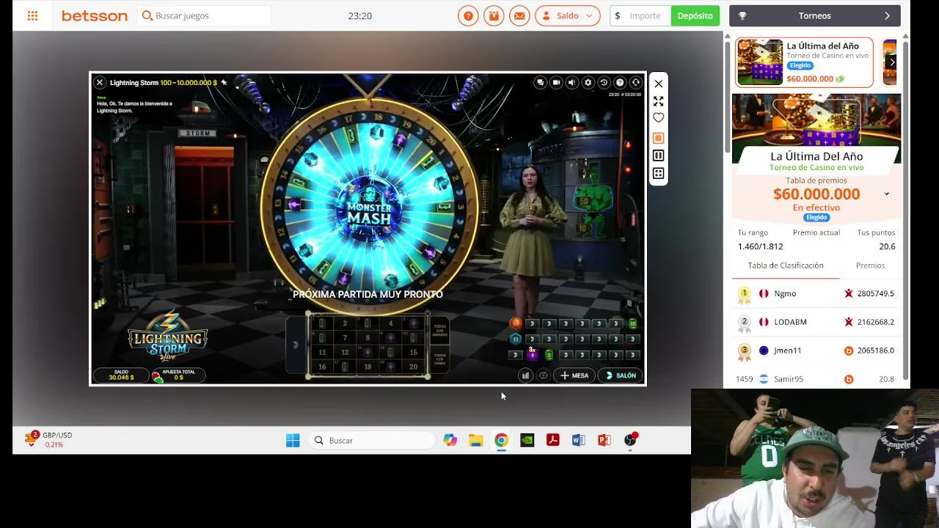Open the Betsson apps grid menu
The width and height of the screenshot is (939, 528).
click(32, 15)
